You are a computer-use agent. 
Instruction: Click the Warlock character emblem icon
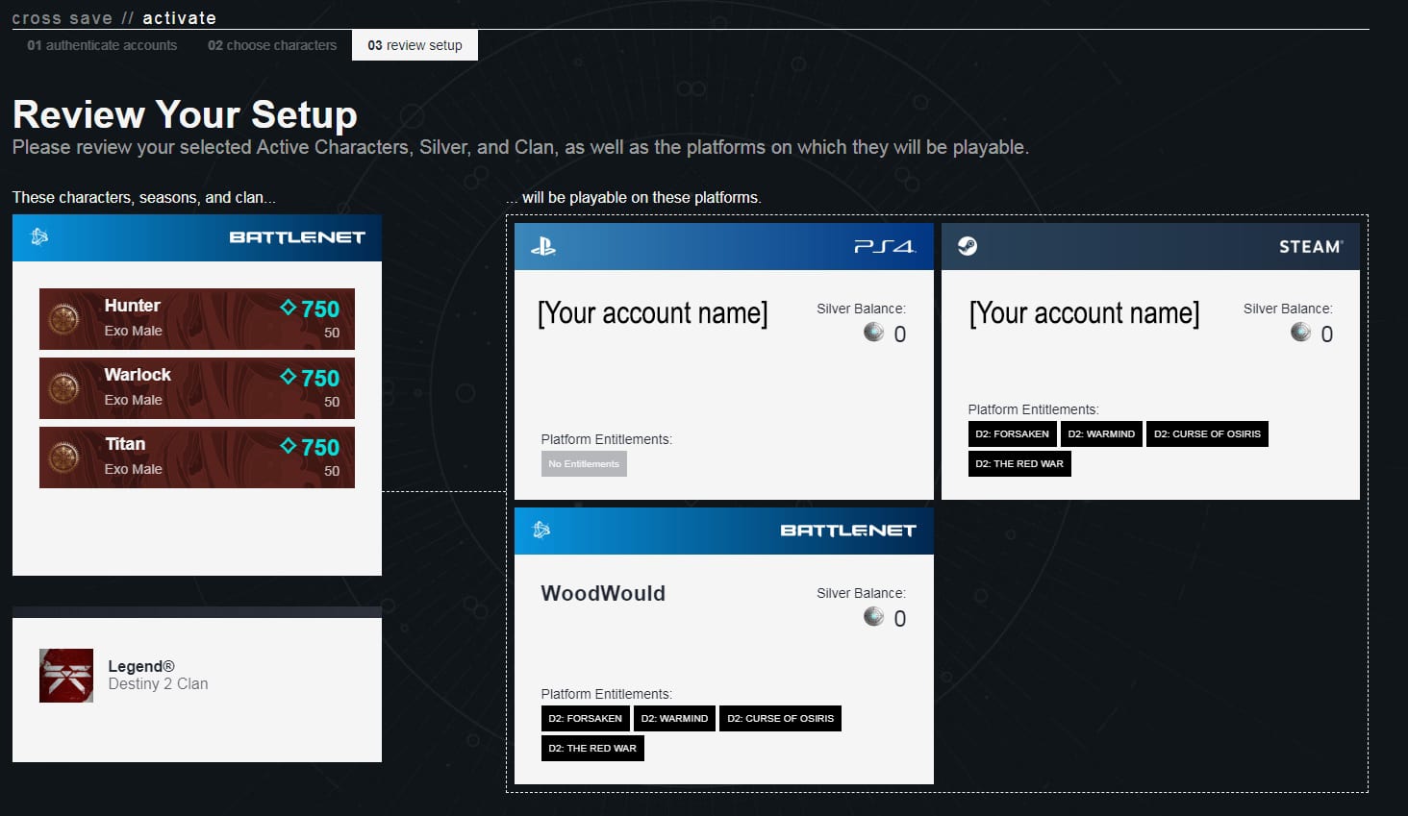[64, 387]
